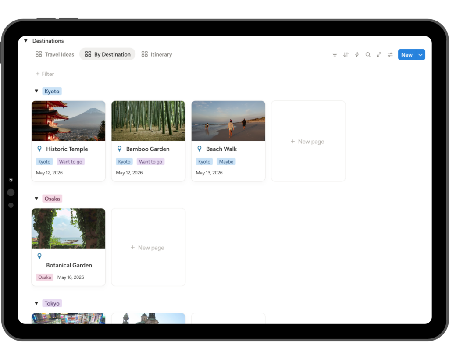Viewport: 449px width, 359px height.
Task: Open database automations via the lightning bolt icon
Action: 356,54
